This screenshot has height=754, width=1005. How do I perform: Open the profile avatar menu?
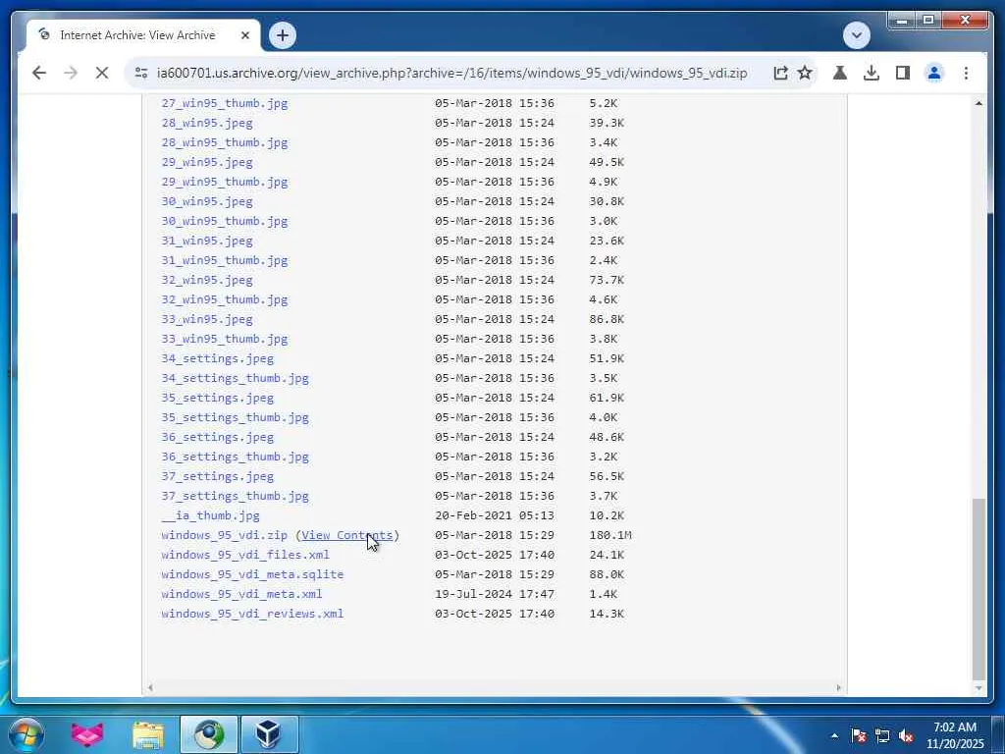[934, 73]
